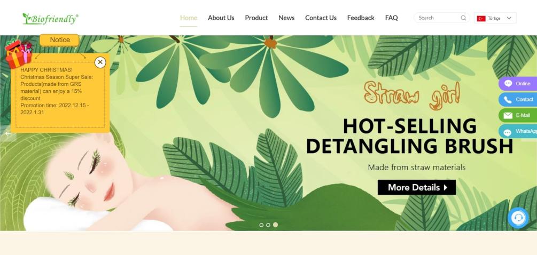The height and width of the screenshot is (255, 537).
Task: Click the previous slide arrow on banner
Action: [x=8, y=133]
